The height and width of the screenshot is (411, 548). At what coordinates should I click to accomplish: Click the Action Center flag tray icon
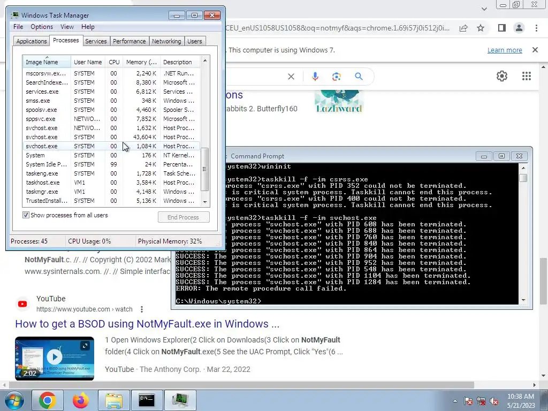pos(468,401)
